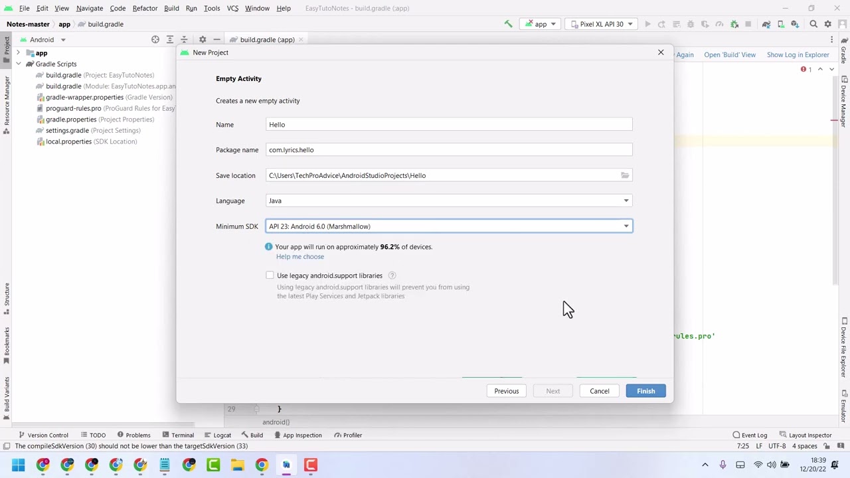This screenshot has height=478, width=850.
Task: Open the Refactor menu
Action: point(145,8)
